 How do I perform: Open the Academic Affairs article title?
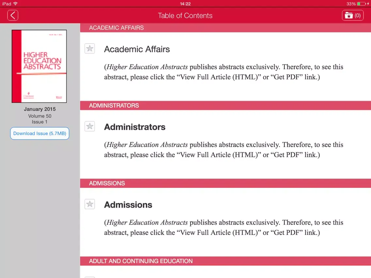137,49
